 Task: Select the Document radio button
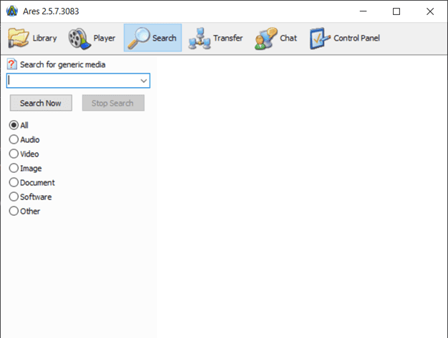(14, 182)
